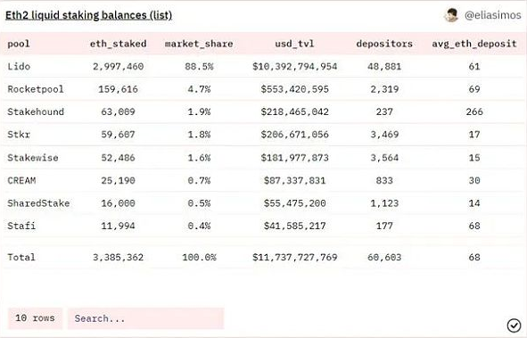Click Lido's 88.5% market share cell

click(x=199, y=66)
